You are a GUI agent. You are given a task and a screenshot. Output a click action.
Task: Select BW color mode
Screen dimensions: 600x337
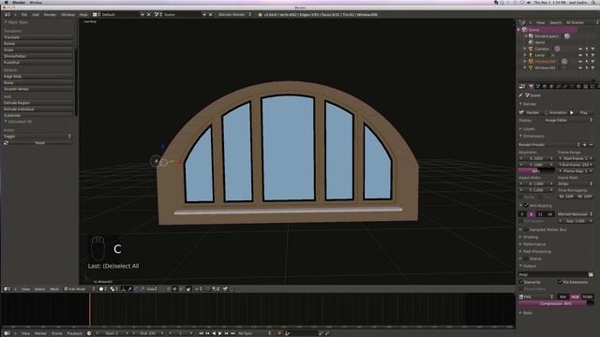point(562,297)
